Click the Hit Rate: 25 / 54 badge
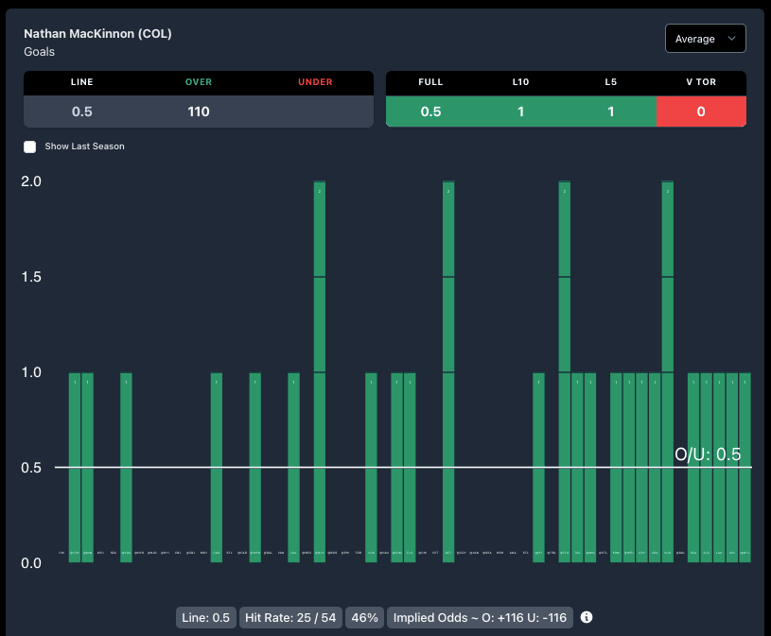This screenshot has height=636, width=771. point(289,618)
